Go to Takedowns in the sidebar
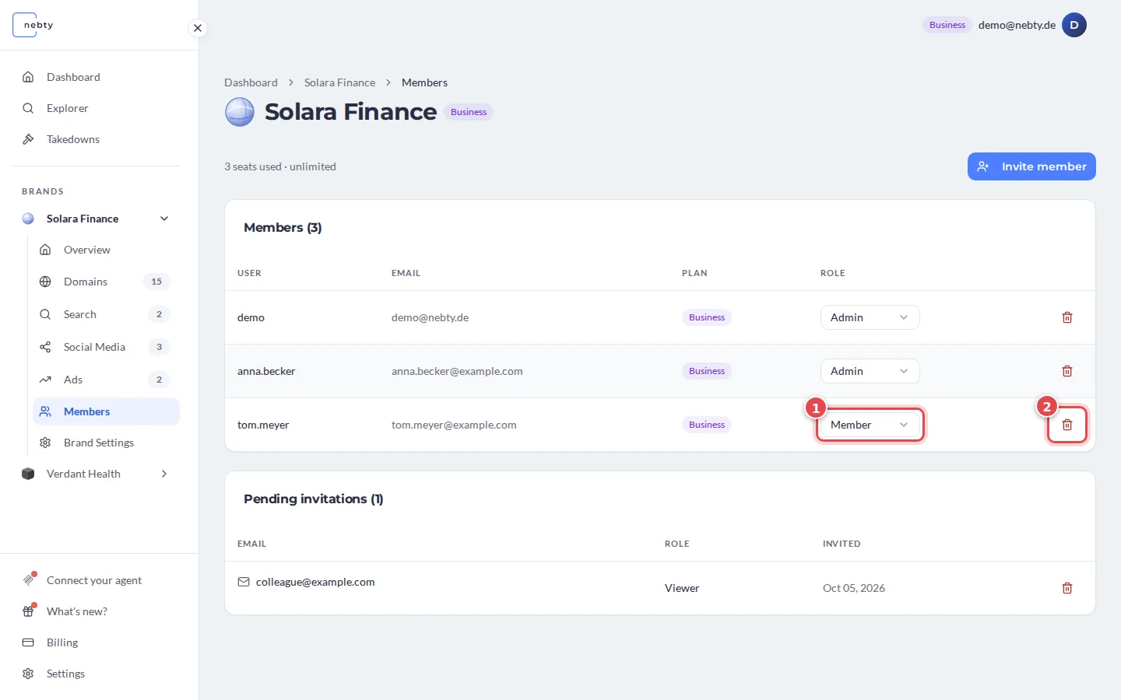 pos(96,139)
